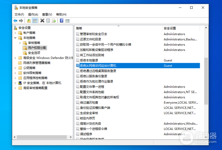Expand the 公钥策略 tree node
This screenshot has height=150, width=222.
pos(15,68)
